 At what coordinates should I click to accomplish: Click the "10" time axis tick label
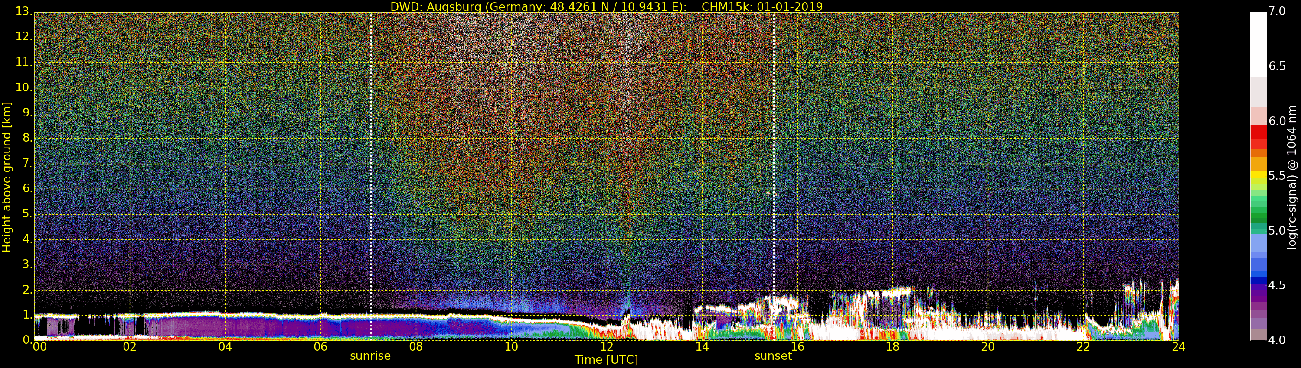(512, 347)
